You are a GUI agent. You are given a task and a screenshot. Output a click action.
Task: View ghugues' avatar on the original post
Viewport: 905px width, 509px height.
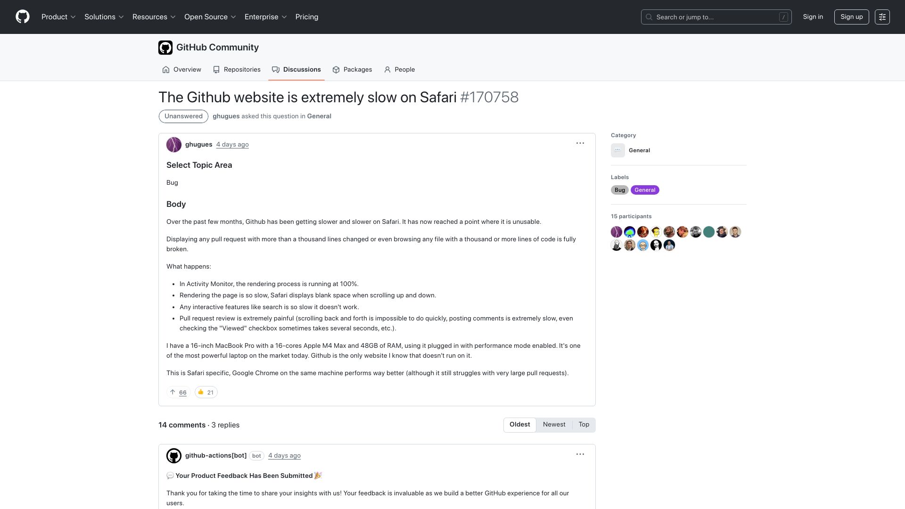tap(174, 145)
